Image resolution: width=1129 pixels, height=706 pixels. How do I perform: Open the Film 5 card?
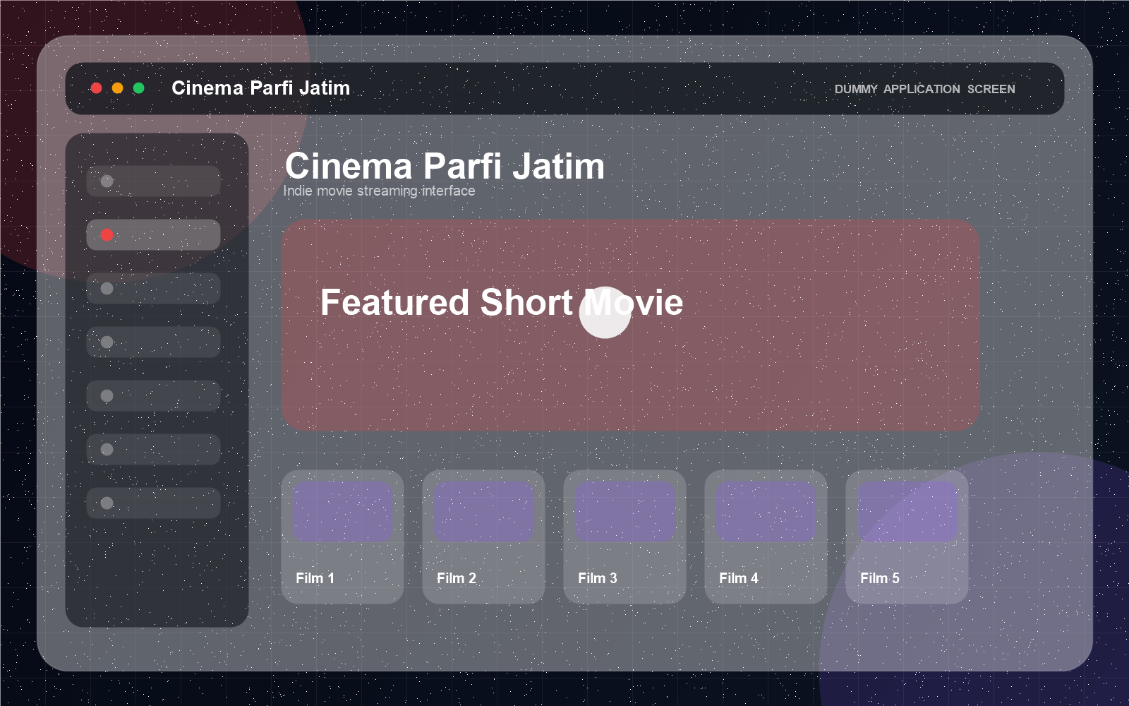pos(907,537)
